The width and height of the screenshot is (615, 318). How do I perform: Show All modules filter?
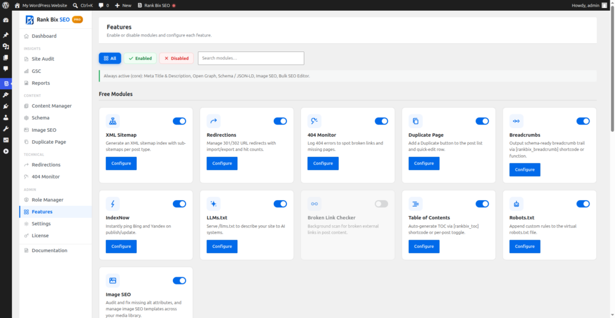(110, 58)
